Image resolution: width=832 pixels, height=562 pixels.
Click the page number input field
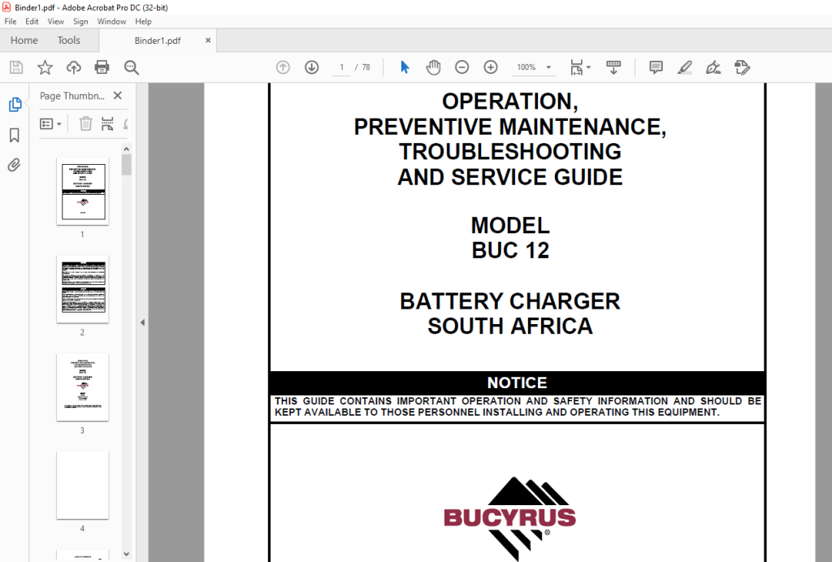point(342,67)
